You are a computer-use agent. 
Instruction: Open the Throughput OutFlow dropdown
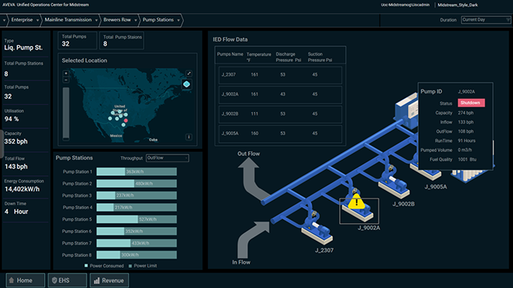[x=167, y=158]
